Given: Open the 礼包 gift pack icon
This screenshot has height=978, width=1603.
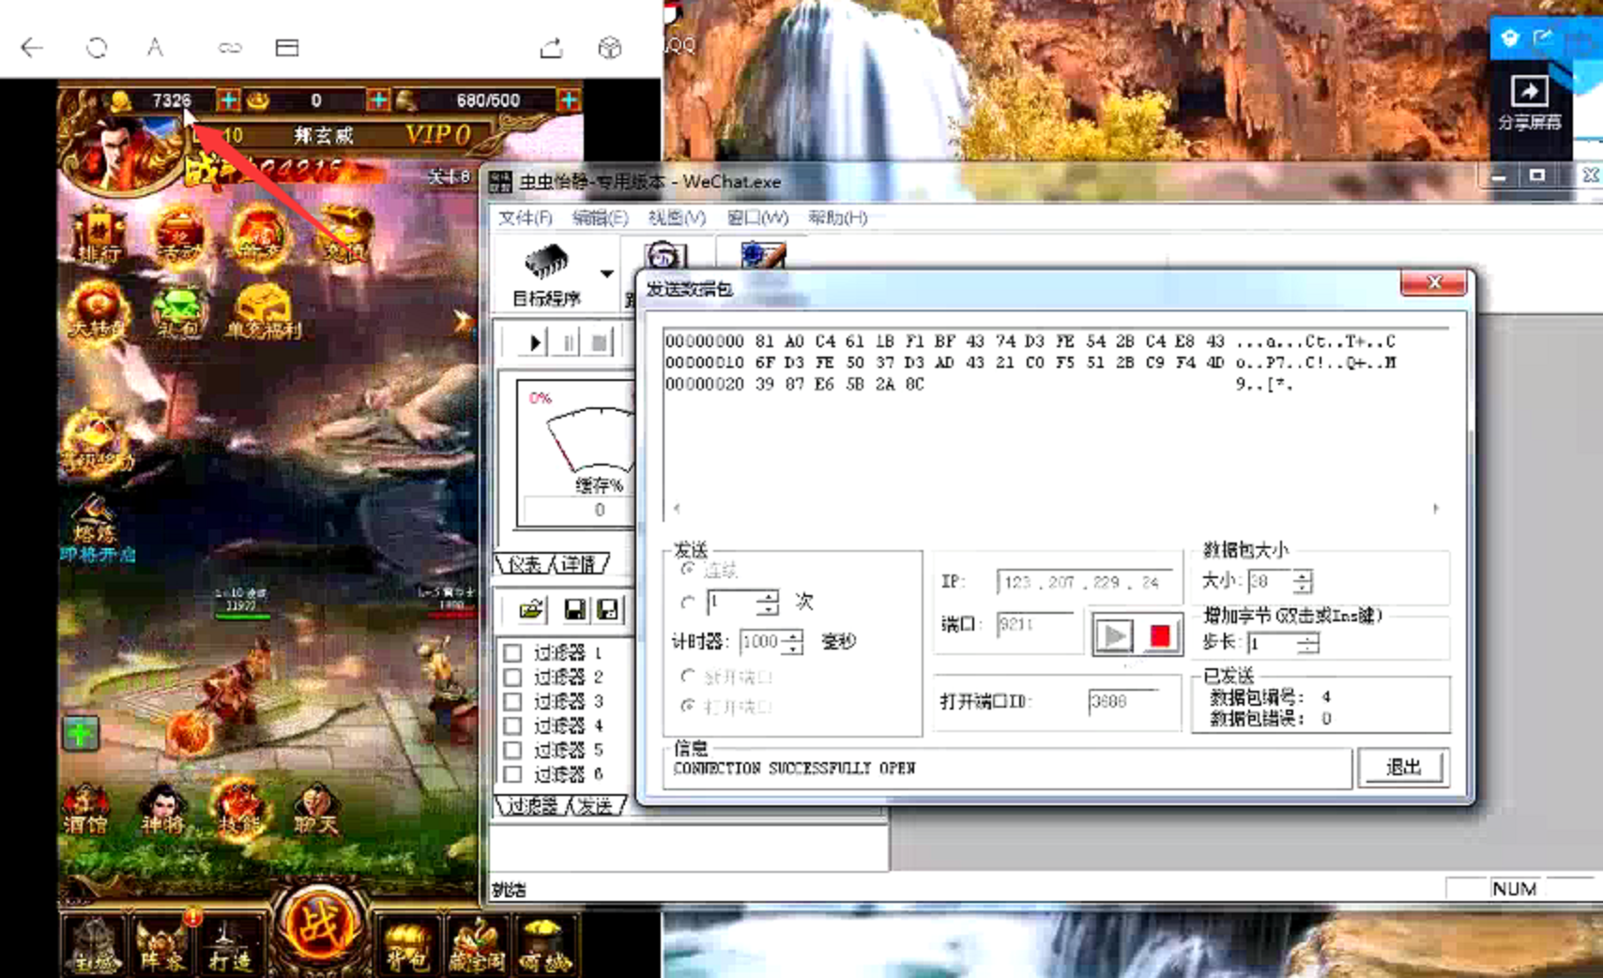Looking at the screenshot, I should coord(177,312).
